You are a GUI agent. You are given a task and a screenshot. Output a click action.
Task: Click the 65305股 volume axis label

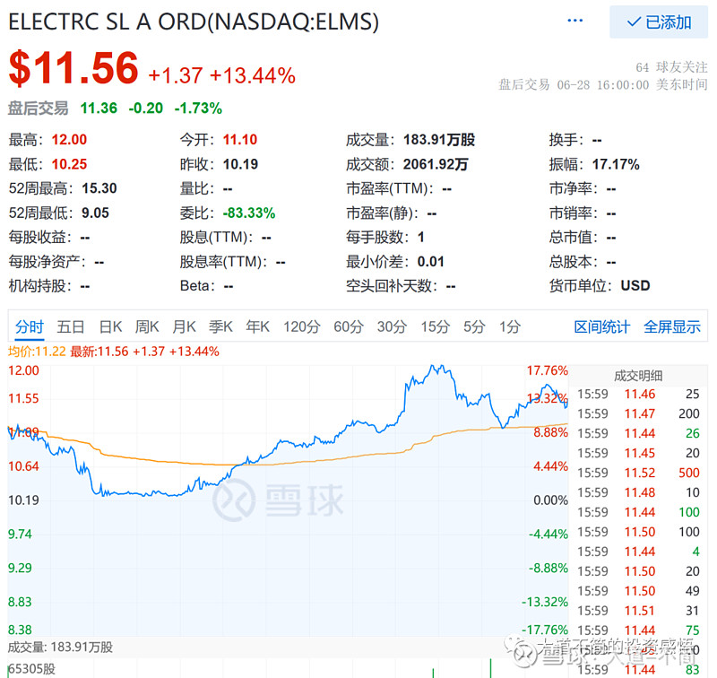coord(31,669)
